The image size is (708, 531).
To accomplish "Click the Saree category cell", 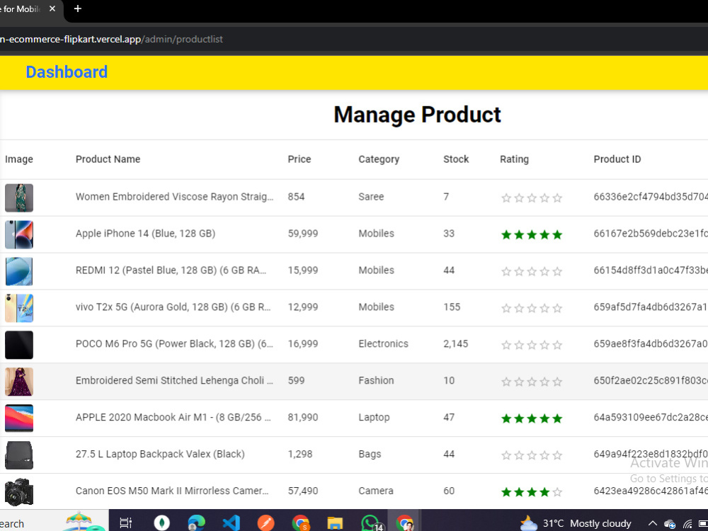I will pos(371,197).
